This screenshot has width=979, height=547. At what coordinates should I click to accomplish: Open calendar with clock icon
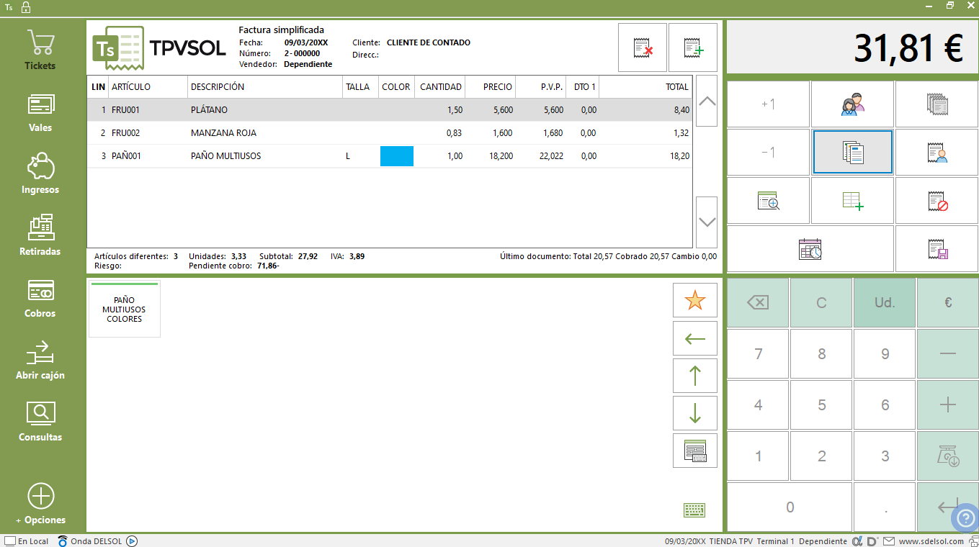[810, 249]
